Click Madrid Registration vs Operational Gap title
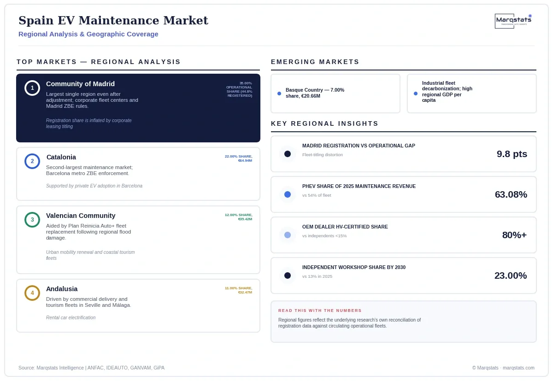553x381 pixels. [359, 146]
